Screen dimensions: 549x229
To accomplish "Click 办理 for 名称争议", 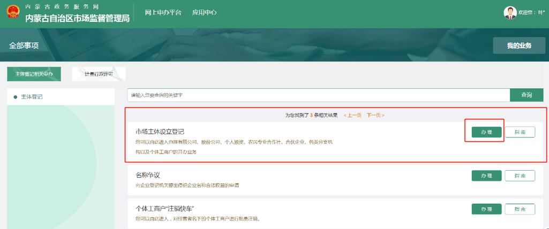I will (x=486, y=176).
